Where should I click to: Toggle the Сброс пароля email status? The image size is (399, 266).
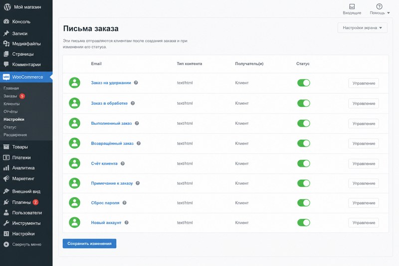pos(304,203)
